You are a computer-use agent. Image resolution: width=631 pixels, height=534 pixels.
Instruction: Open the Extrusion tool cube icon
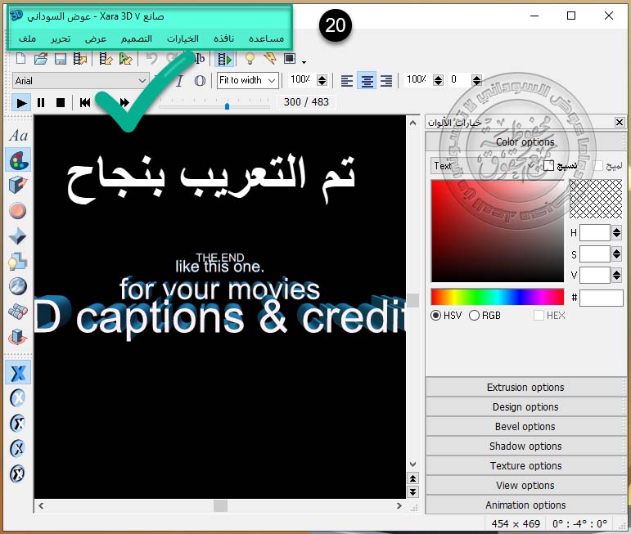(x=18, y=185)
